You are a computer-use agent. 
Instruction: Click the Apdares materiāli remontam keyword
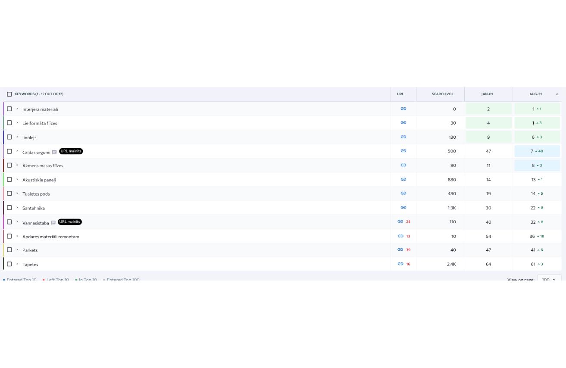pos(50,237)
